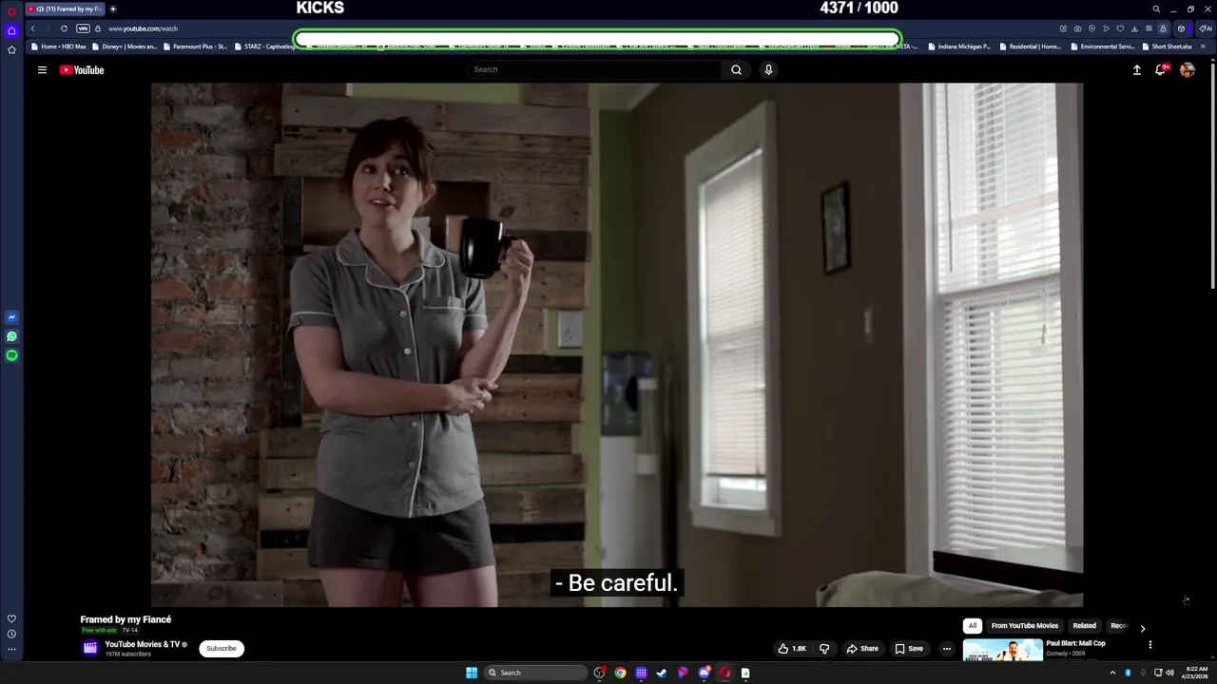
Task: Dislike the video with thumbs-down icon
Action: (x=824, y=649)
